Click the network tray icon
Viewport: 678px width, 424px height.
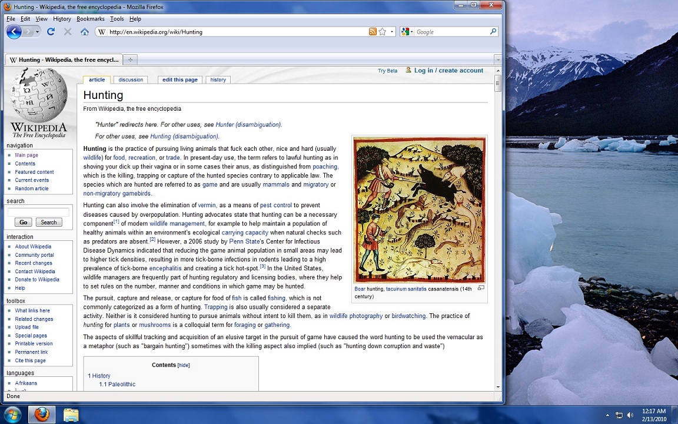[619, 415]
